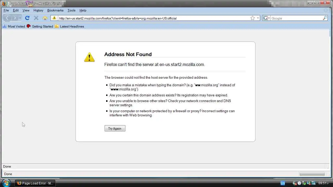The image size is (333, 187).
Task: Click the Address Not Found heading
Action: click(128, 54)
